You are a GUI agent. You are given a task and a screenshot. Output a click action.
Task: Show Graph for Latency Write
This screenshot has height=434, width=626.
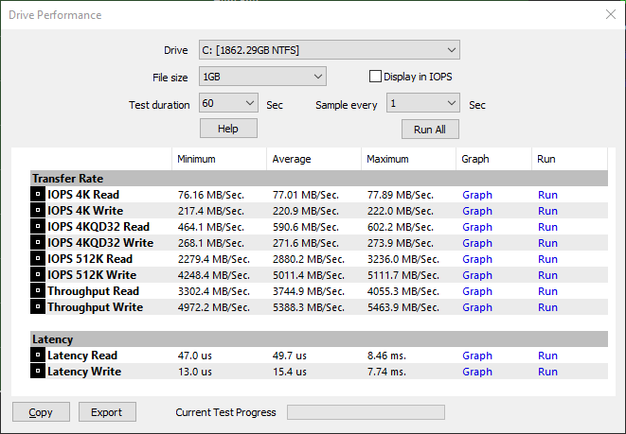[477, 372]
